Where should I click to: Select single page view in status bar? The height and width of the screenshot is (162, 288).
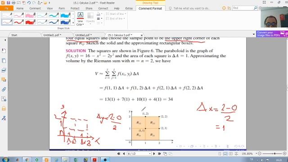pos(220,153)
